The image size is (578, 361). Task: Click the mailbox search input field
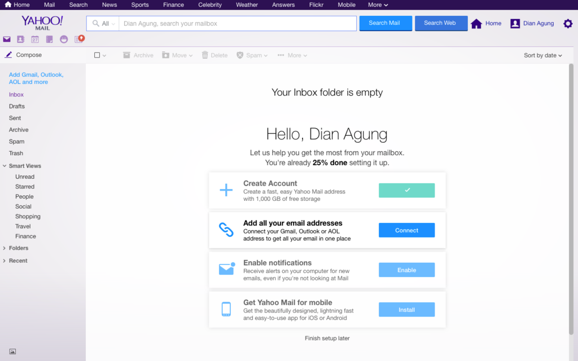(x=238, y=24)
